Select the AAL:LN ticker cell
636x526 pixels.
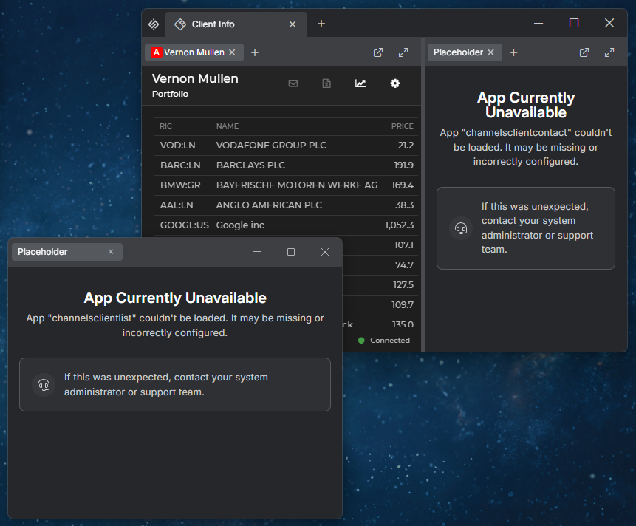177,205
